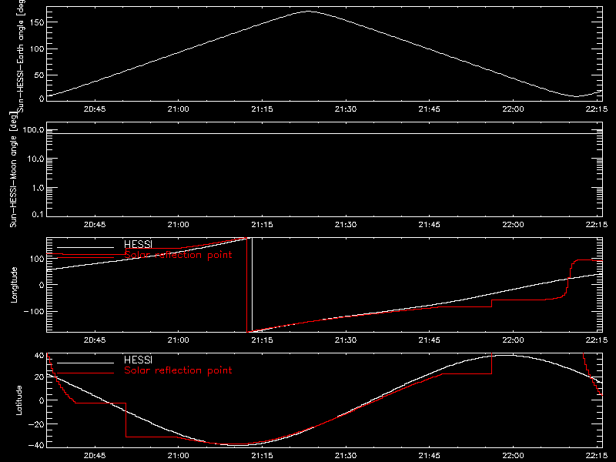The height and width of the screenshot is (462, 616).
Task: Click 22:15 time label under Earth angle plot
Action: tap(596, 109)
